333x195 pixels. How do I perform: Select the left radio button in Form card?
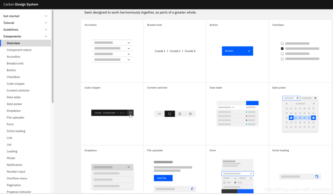point(224,182)
